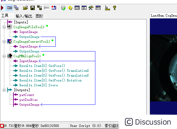Select CogImageConvertTool1 in the tree
The height and width of the screenshot is (129, 177).
[32, 41]
